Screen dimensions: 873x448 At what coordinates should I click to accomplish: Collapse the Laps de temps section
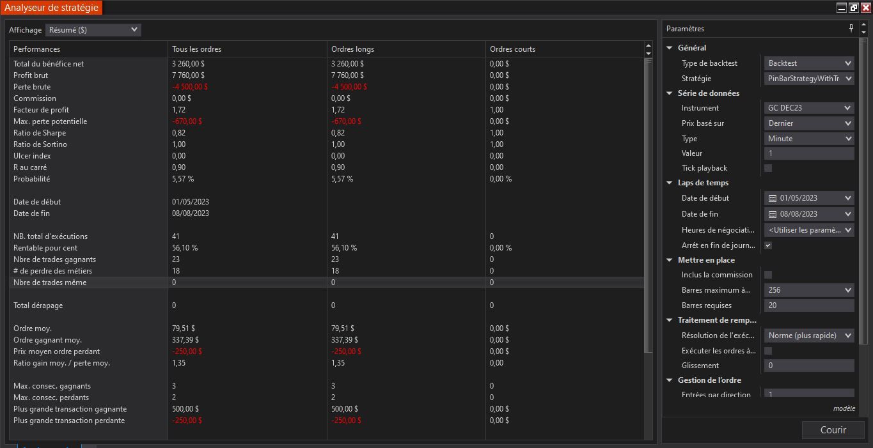670,183
